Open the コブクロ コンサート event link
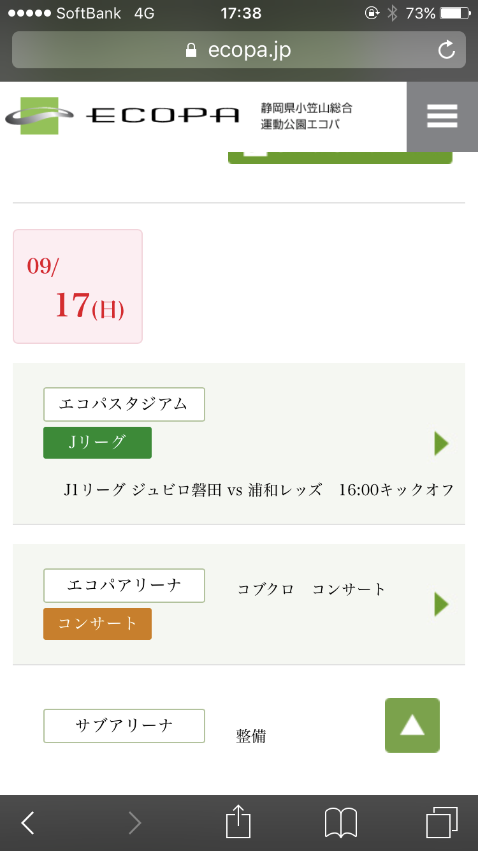The image size is (478, 851). click(311, 589)
